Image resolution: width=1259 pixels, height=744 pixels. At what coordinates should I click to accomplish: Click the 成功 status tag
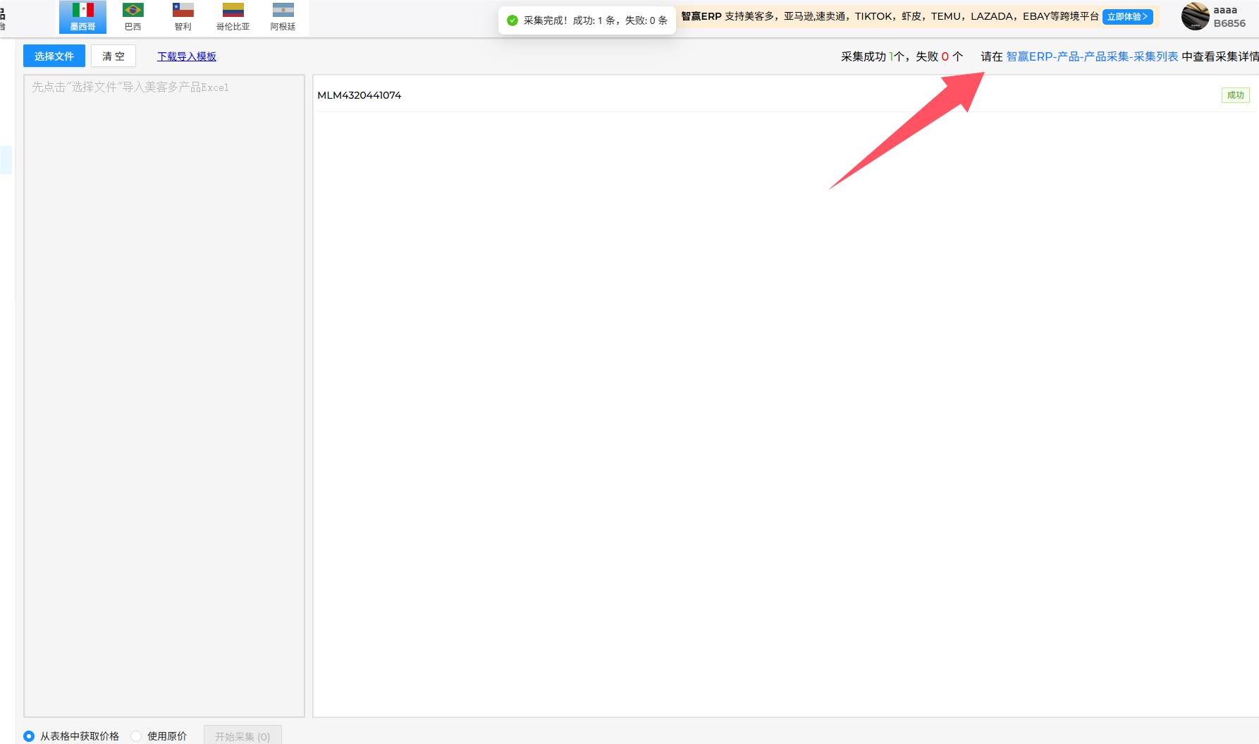click(x=1235, y=95)
